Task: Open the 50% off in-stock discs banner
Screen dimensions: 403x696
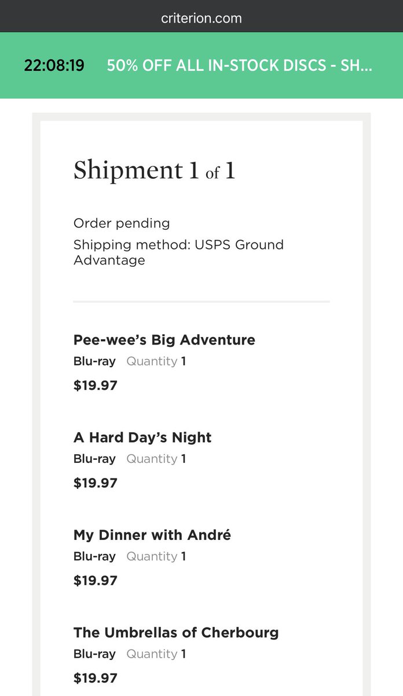Action: click(x=239, y=65)
